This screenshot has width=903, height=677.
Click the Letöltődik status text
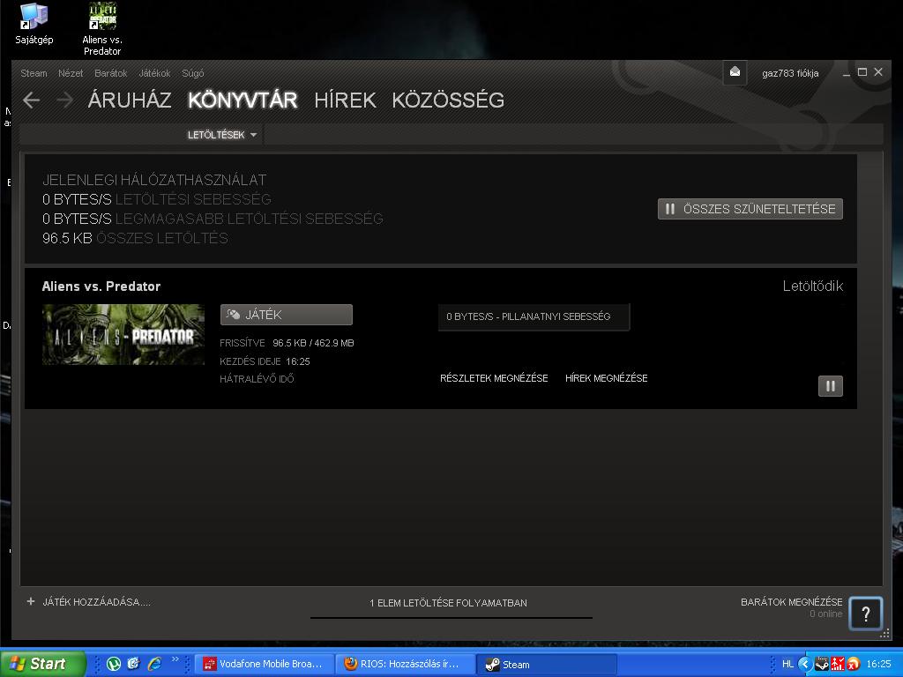tap(812, 286)
